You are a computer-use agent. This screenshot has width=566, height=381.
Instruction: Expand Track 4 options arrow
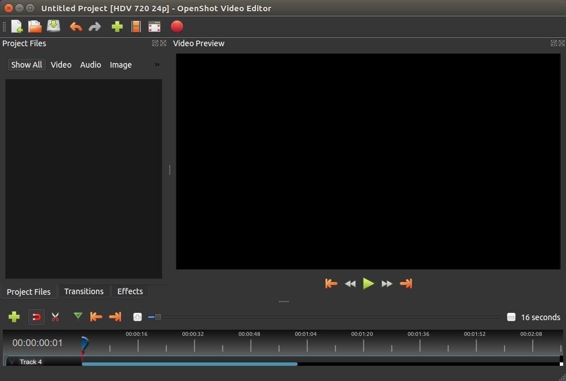click(12, 361)
